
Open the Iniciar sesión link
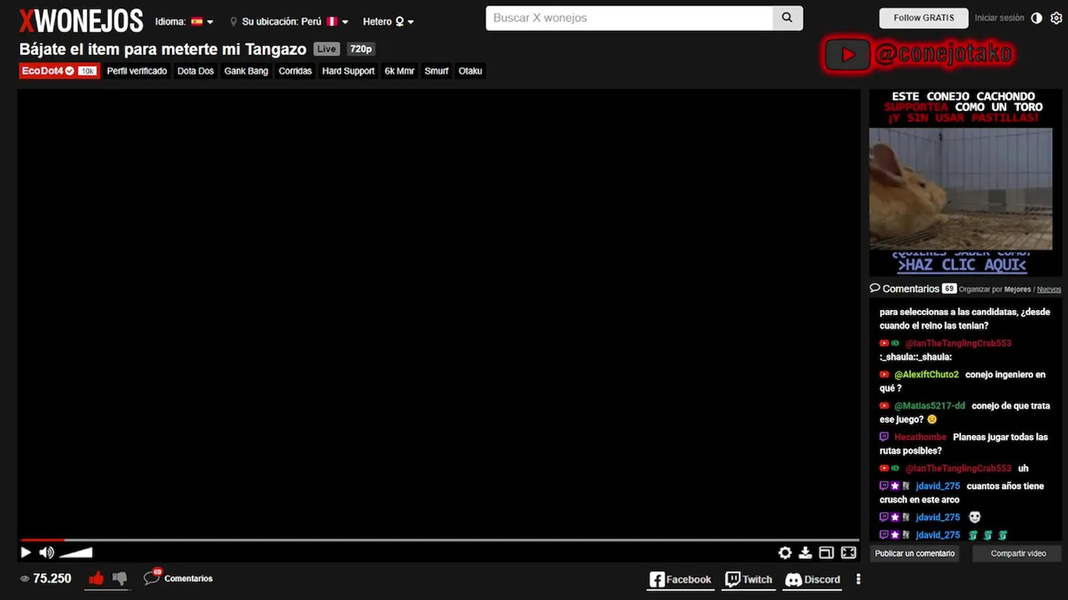coord(999,17)
